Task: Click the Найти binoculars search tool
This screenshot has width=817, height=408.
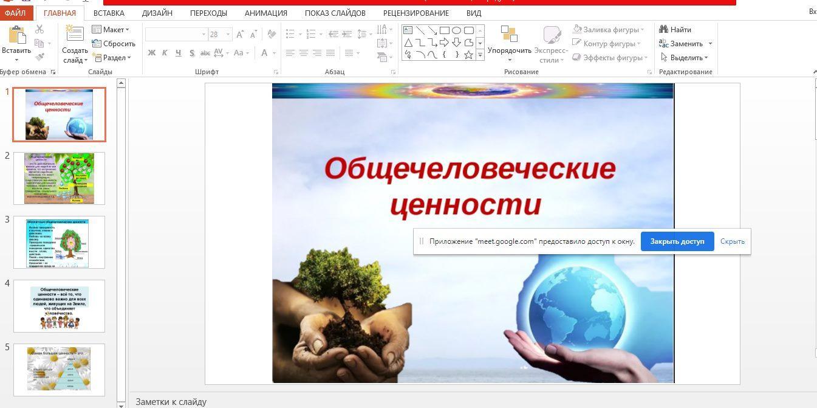Action: pyautogui.click(x=675, y=29)
